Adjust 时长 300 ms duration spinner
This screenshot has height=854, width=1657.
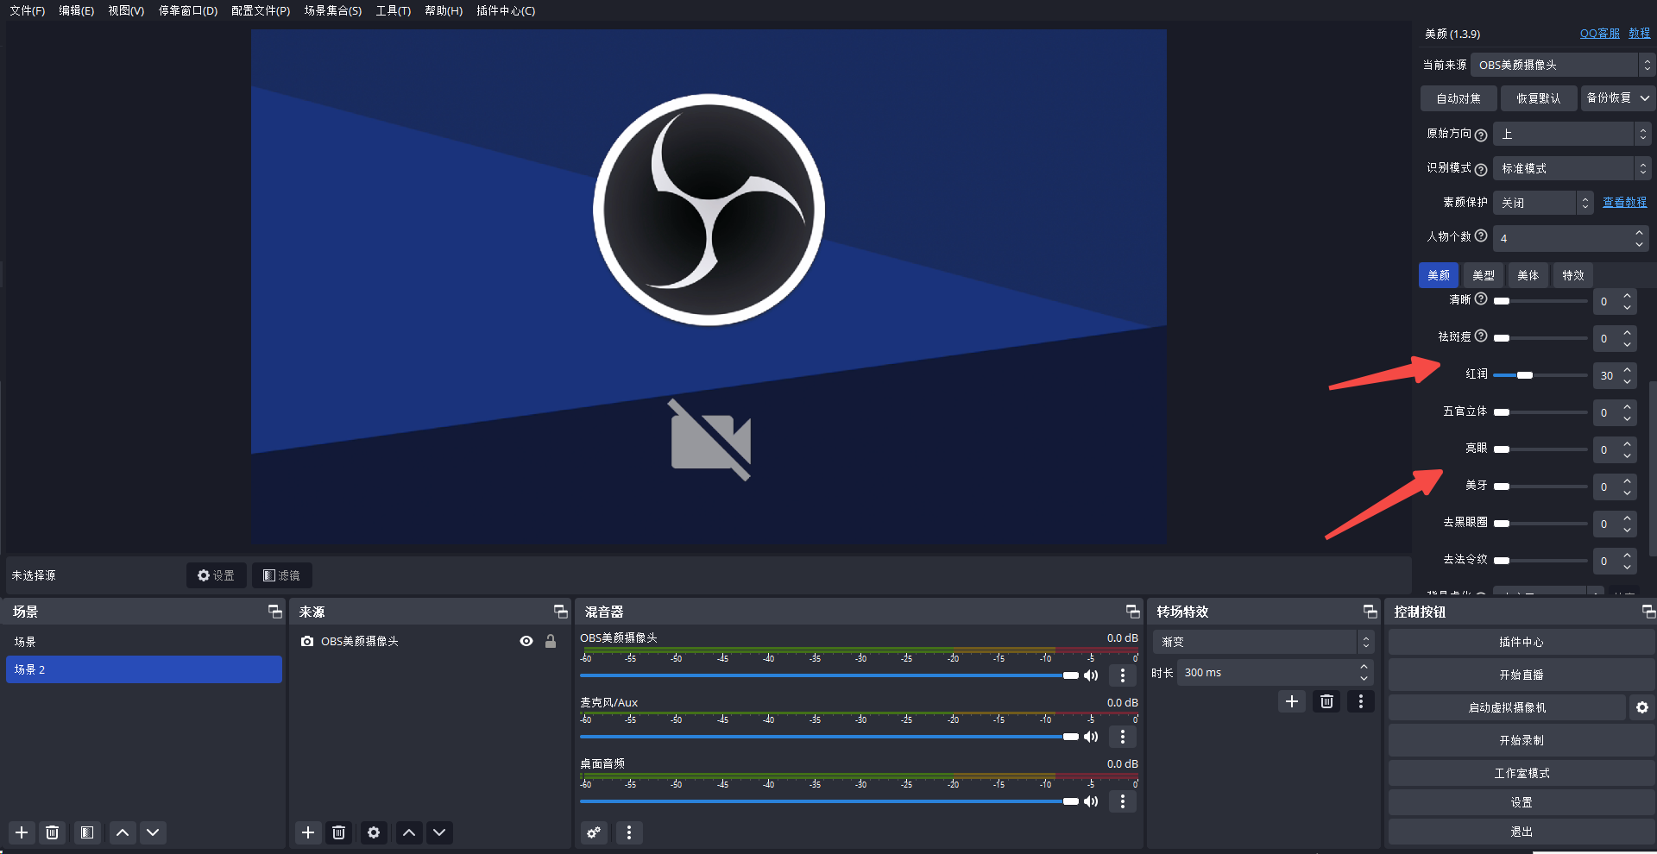[x=1364, y=672]
